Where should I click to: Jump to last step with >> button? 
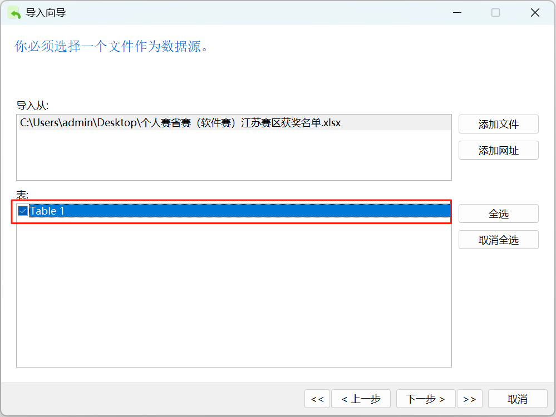(470, 399)
